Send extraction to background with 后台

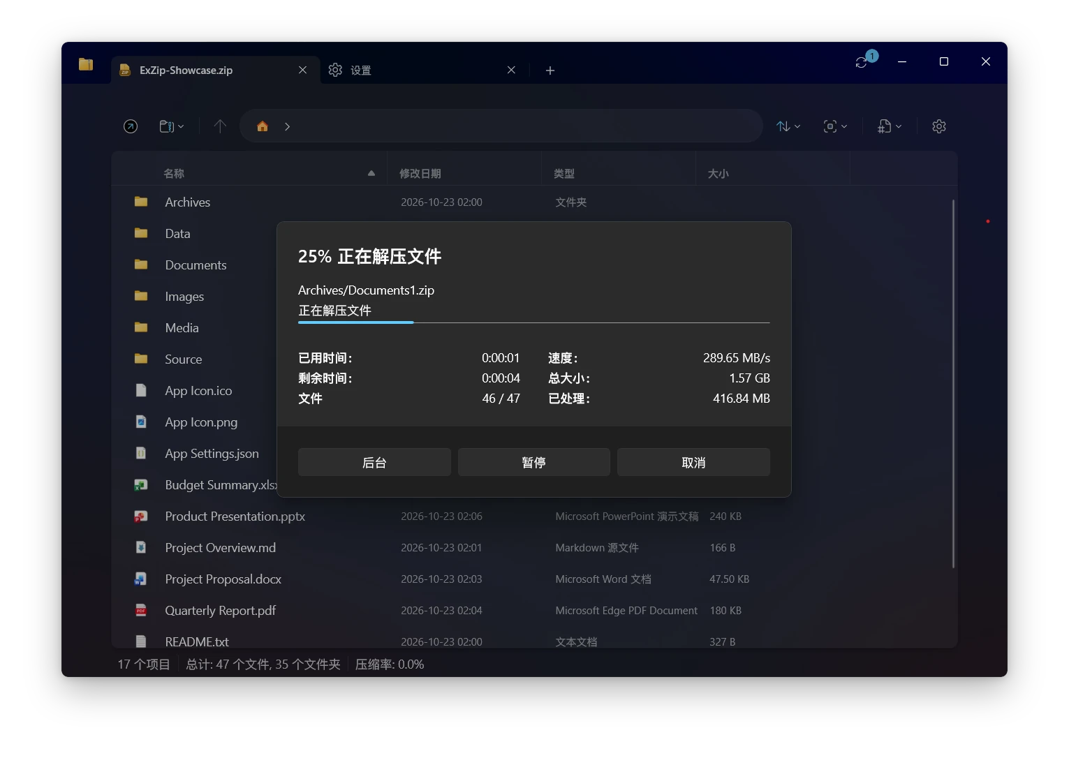374,462
